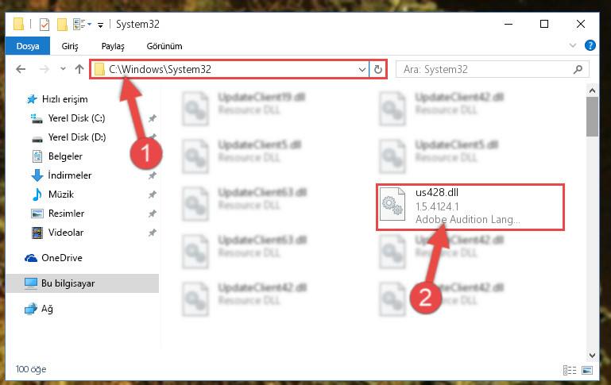Refresh the System32 folder view

(x=378, y=69)
